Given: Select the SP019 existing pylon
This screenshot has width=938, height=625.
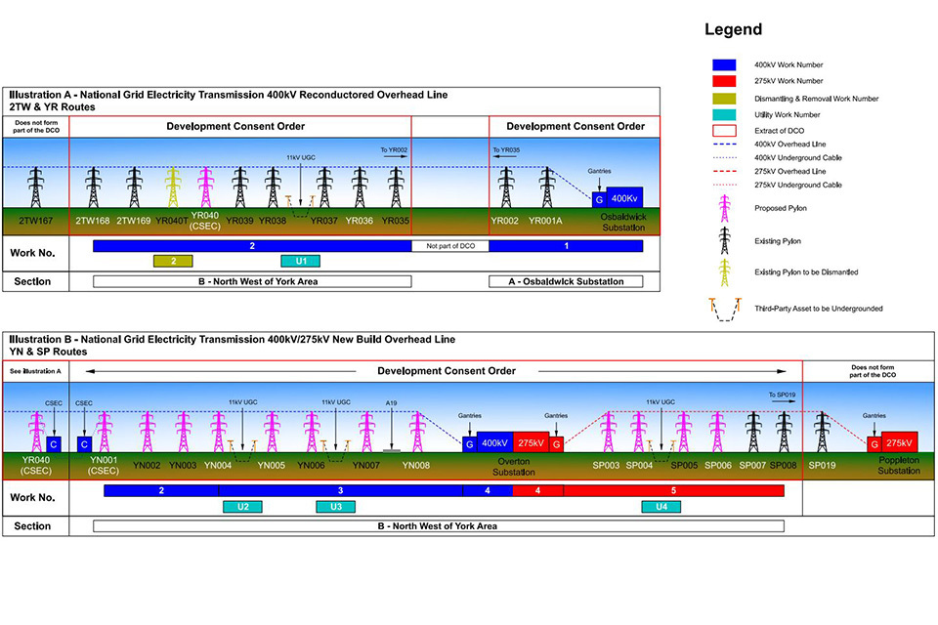Looking at the screenshot, I should coord(823,432).
